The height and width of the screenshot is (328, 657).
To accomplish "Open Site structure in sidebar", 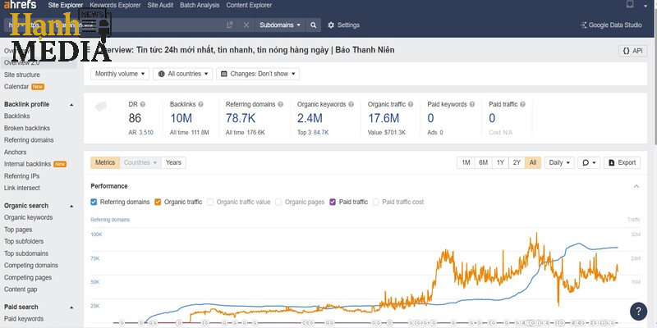I will click(x=22, y=75).
